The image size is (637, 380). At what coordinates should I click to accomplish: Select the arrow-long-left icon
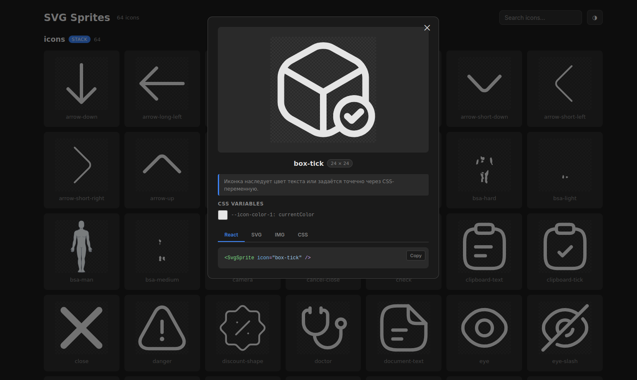click(162, 88)
